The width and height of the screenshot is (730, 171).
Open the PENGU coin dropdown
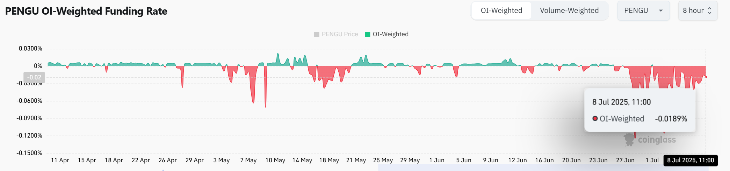click(643, 10)
